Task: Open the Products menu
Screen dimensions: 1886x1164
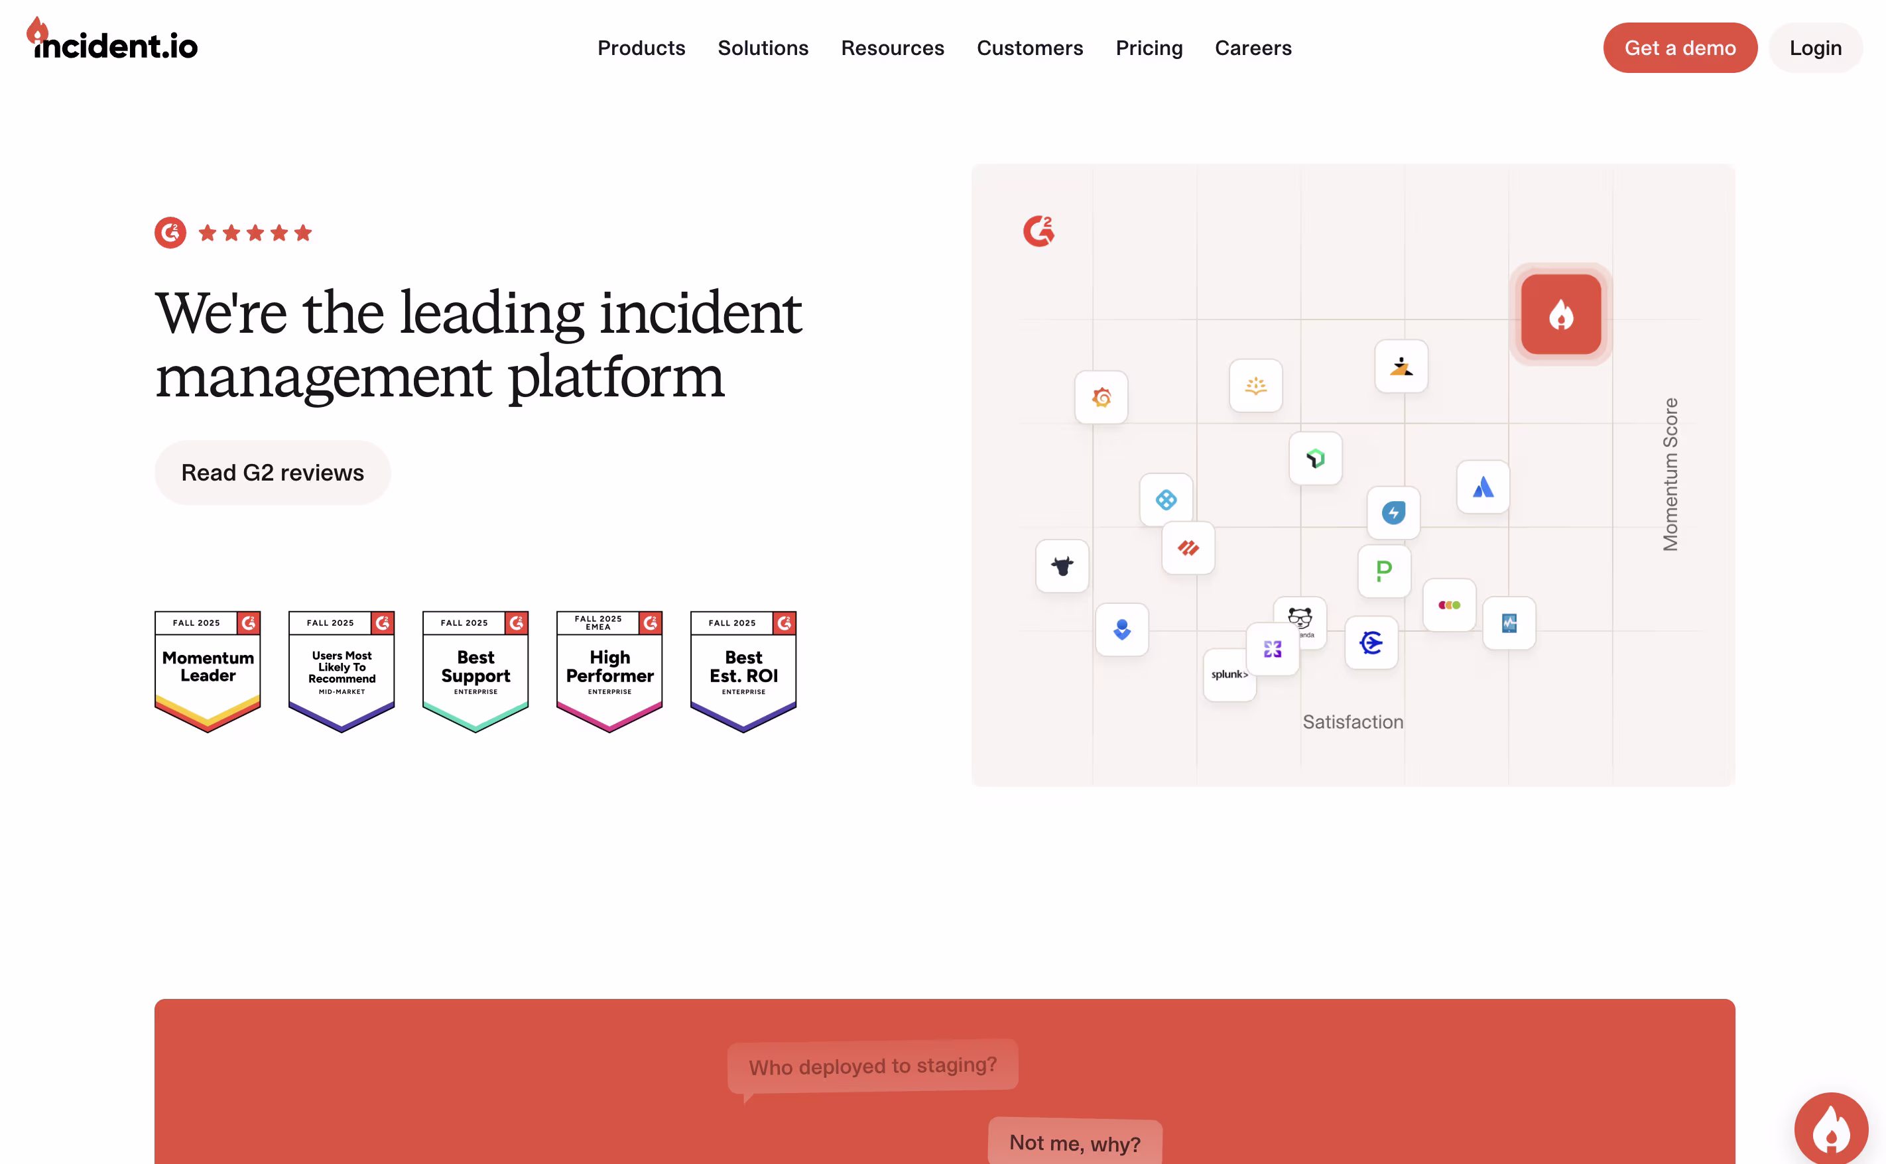Action: (641, 48)
